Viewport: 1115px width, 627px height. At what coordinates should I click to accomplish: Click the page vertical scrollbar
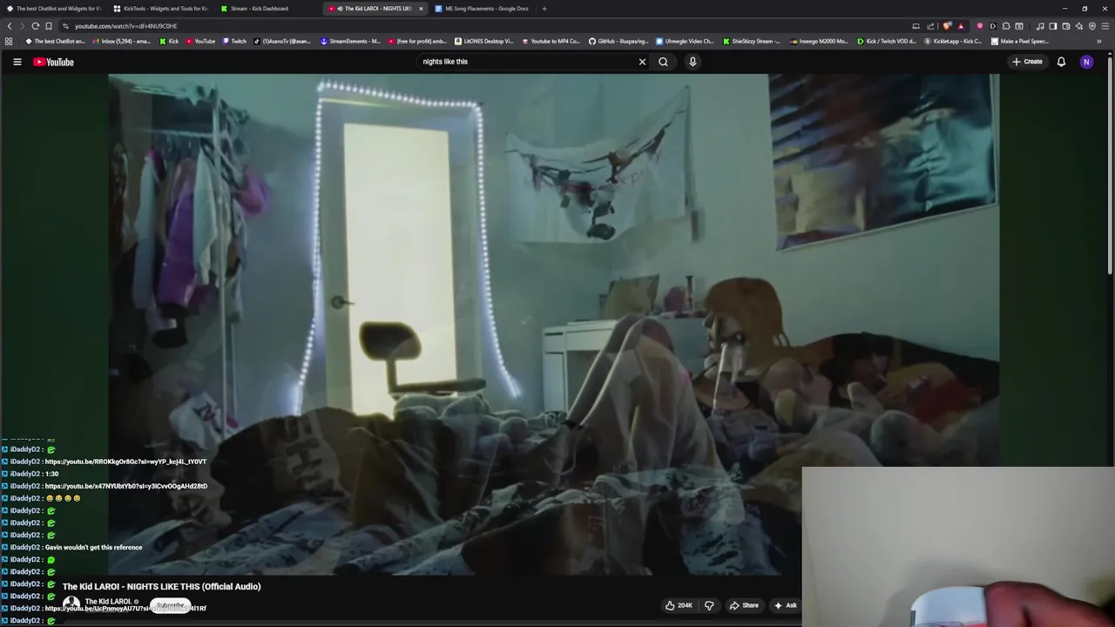click(1111, 165)
